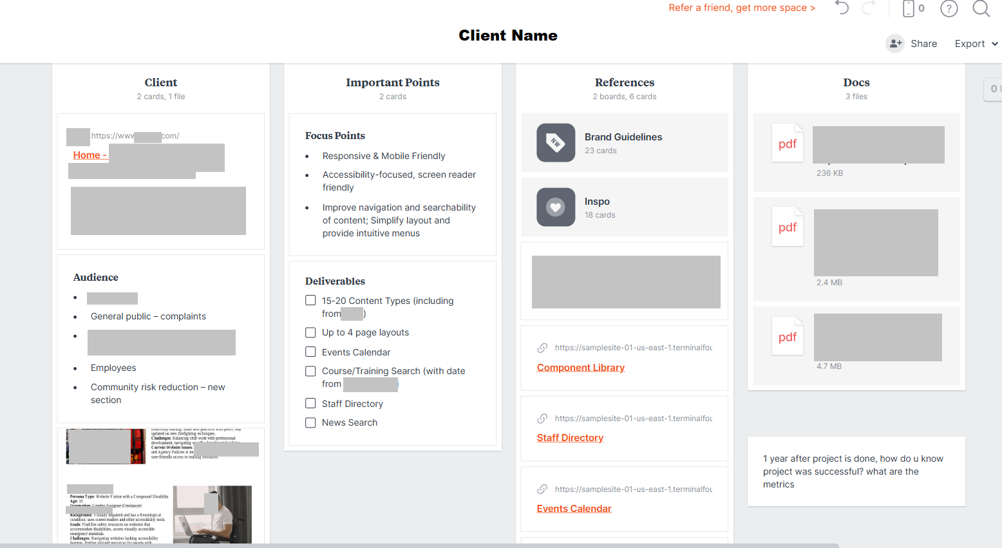Check the Events Calendar deliverable checkbox
The image size is (1002, 548).
click(x=310, y=352)
